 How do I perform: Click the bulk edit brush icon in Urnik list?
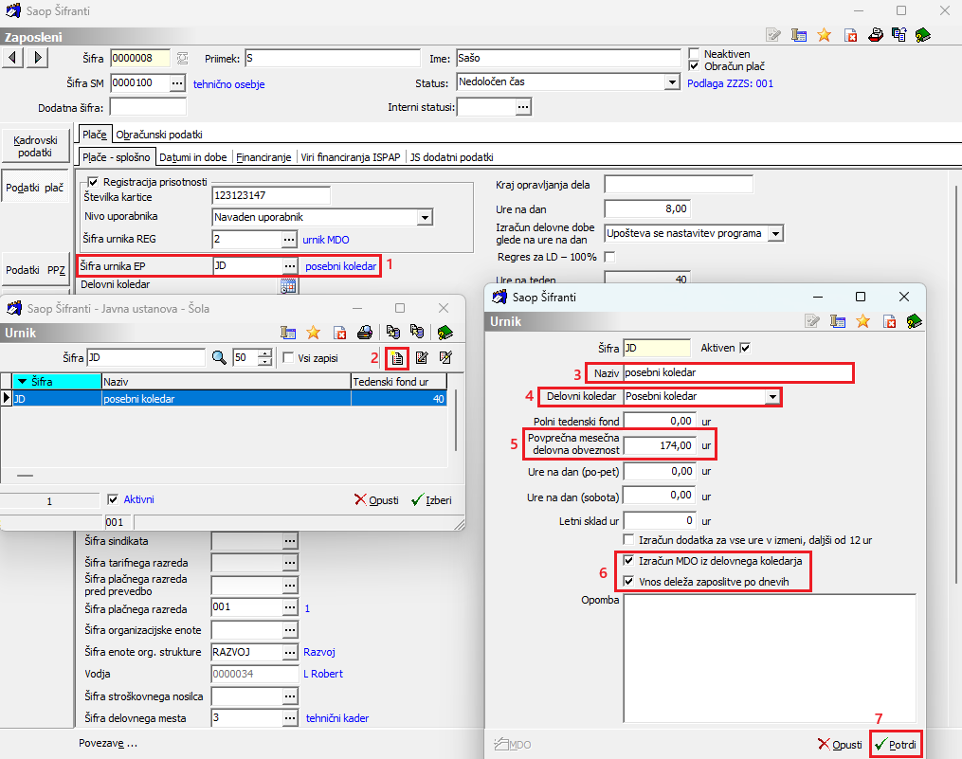446,358
